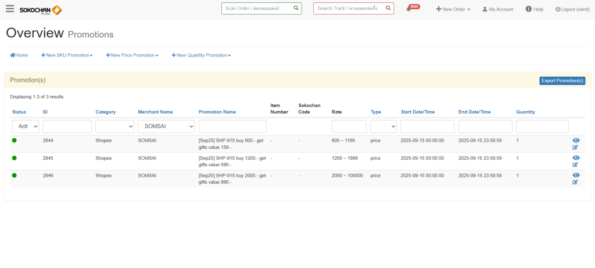595x268 pixels.
Task: View promotion 2844 using eye icon
Action: [576, 141]
